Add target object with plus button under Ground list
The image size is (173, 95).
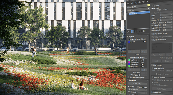click(x=131, y=51)
